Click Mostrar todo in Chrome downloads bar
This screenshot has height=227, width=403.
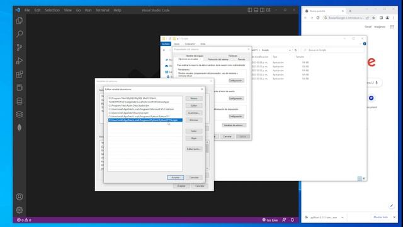pos(380,217)
